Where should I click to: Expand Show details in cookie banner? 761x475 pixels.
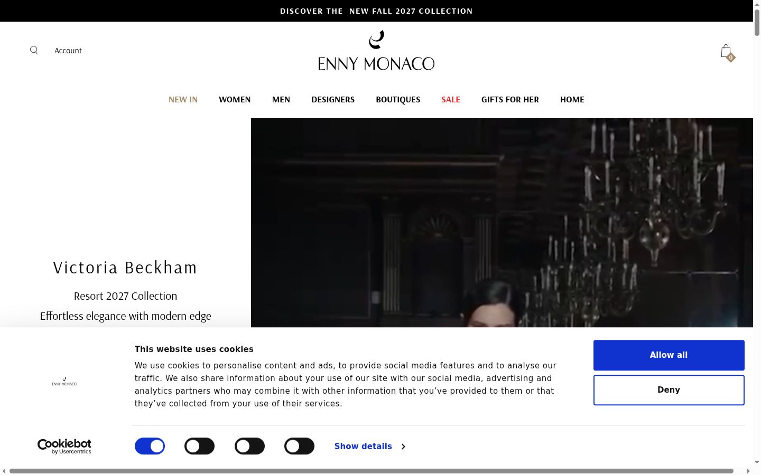tap(370, 446)
